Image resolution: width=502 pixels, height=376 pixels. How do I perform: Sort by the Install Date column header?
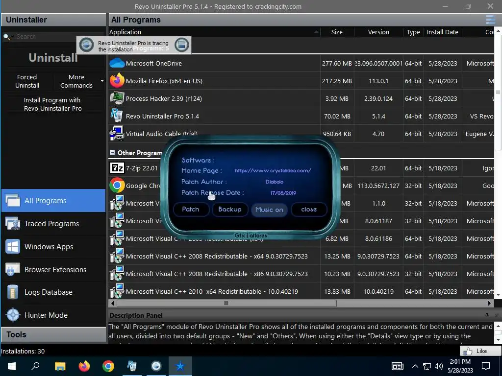pos(443,32)
